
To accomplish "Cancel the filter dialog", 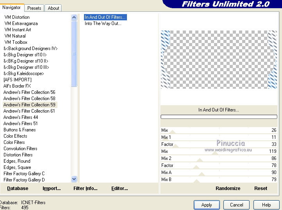I will (236, 205).
